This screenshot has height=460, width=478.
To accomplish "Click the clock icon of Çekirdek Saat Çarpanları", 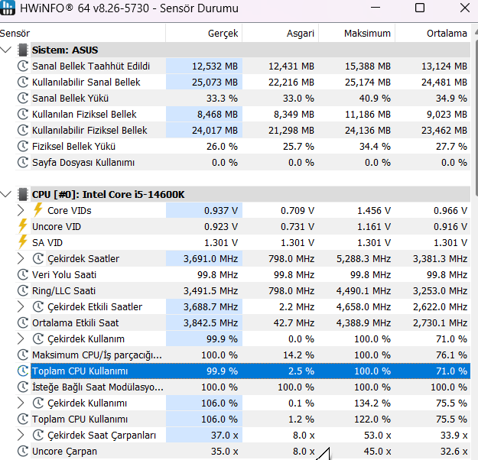I will point(38,435).
